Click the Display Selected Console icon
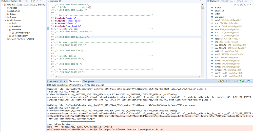Image resolution: width=253 pixels, height=132 pixels. click(x=243, y=81)
